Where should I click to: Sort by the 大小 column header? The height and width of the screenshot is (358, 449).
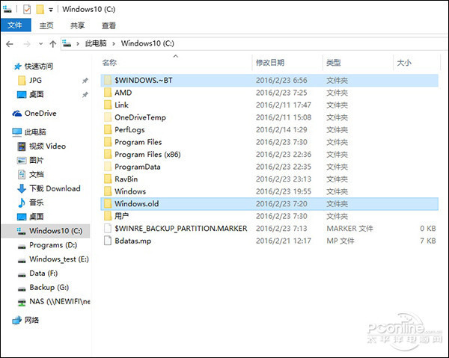click(403, 63)
